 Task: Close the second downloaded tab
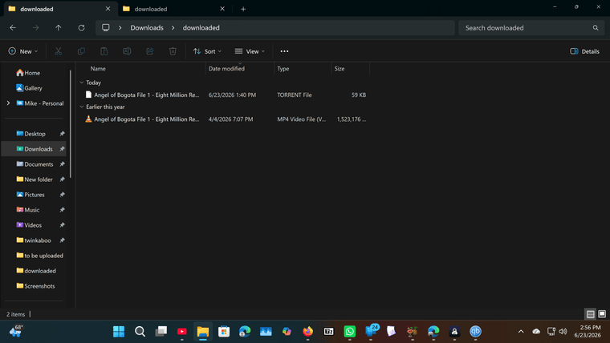[x=222, y=9]
